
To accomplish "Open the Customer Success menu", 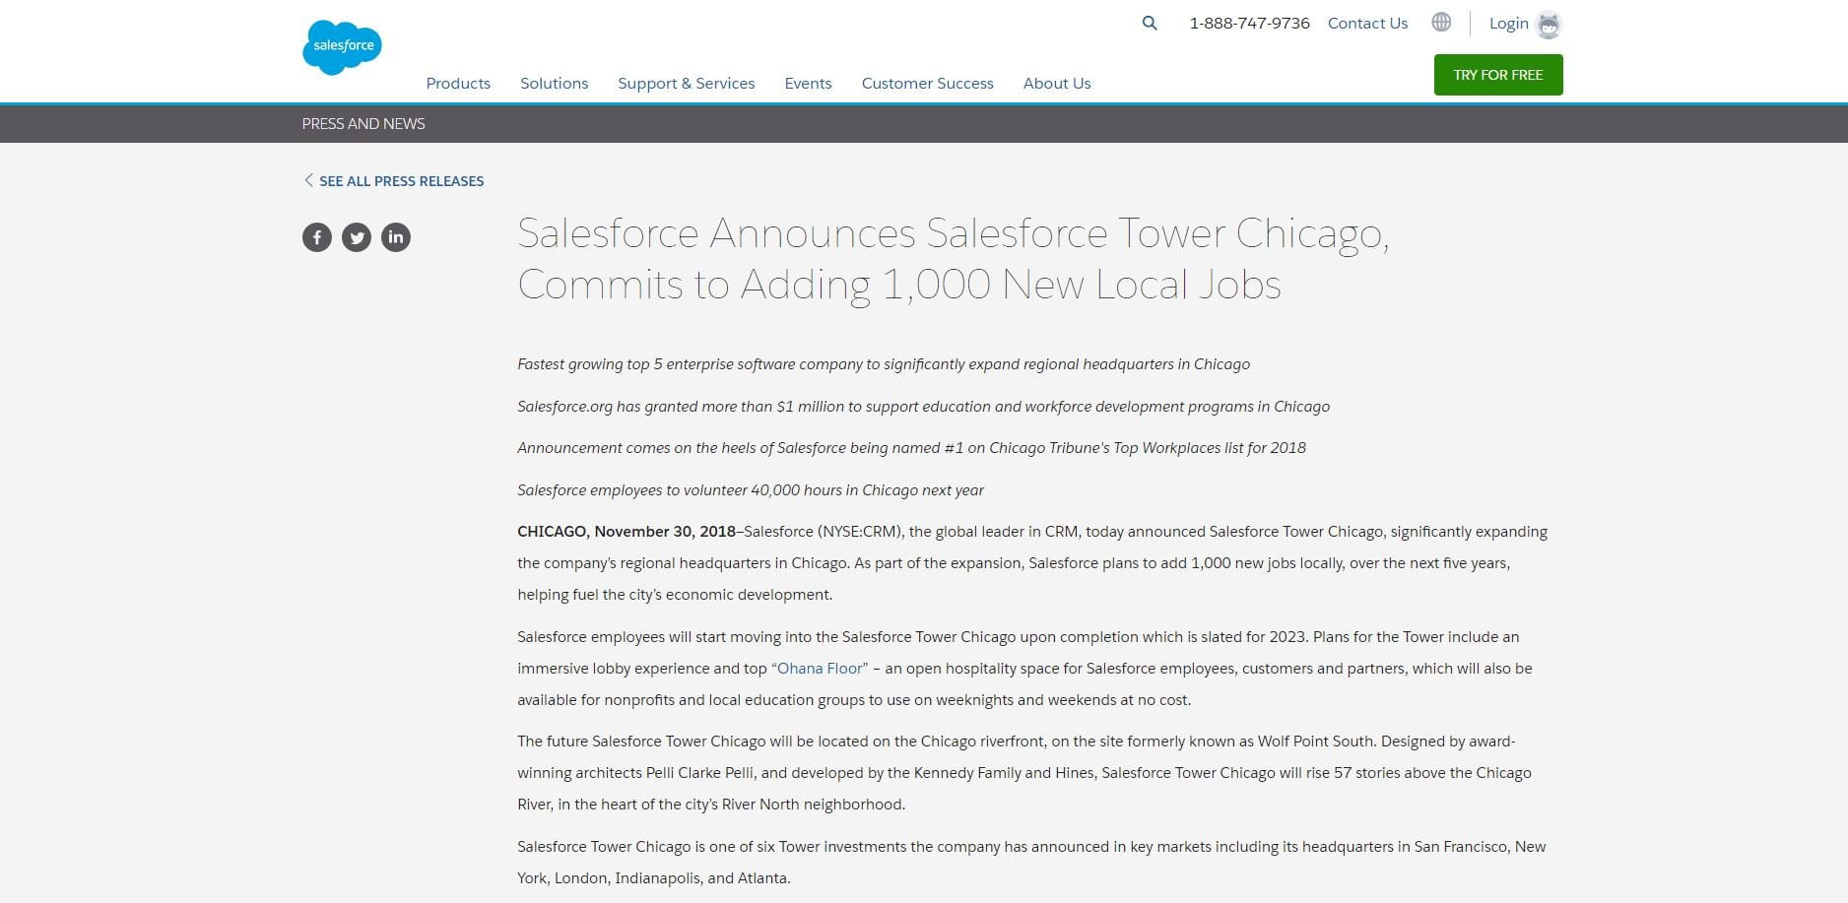I will click(x=928, y=84).
